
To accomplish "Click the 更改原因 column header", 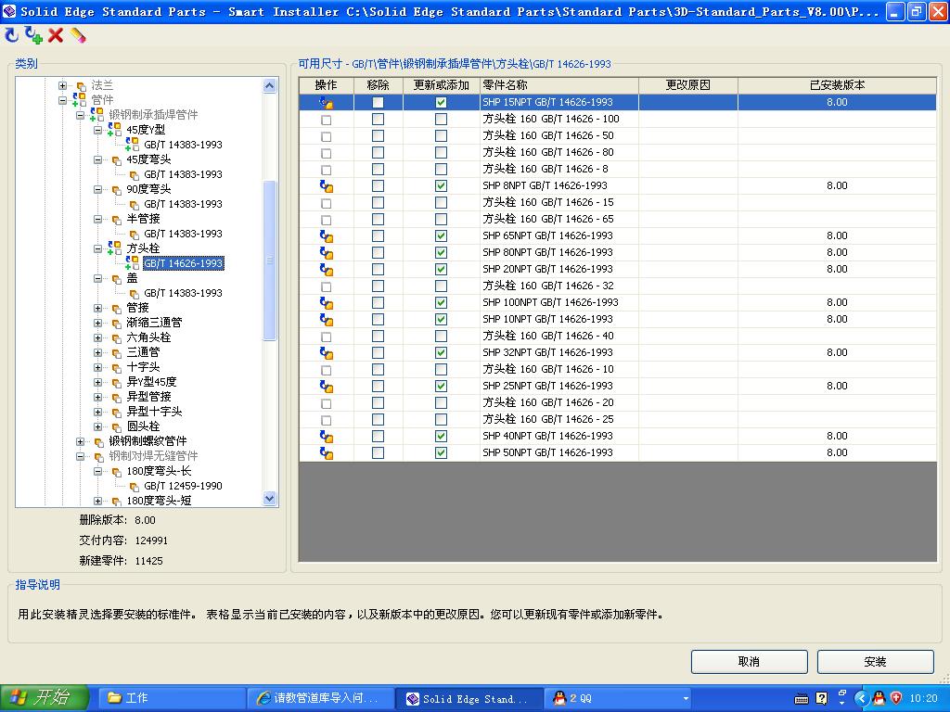I will [x=688, y=85].
